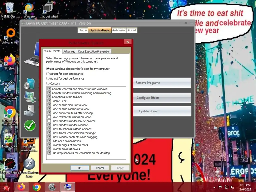256x192 pixels.
Task: Open the About tab
Action: [x=132, y=30]
